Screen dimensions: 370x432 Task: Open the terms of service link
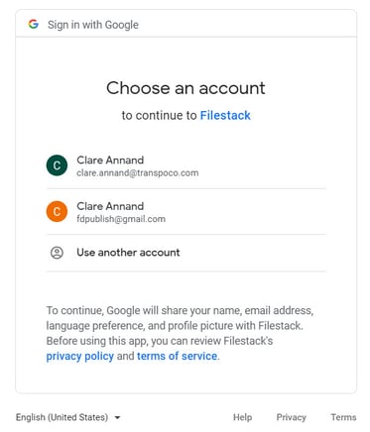pyautogui.click(x=178, y=356)
